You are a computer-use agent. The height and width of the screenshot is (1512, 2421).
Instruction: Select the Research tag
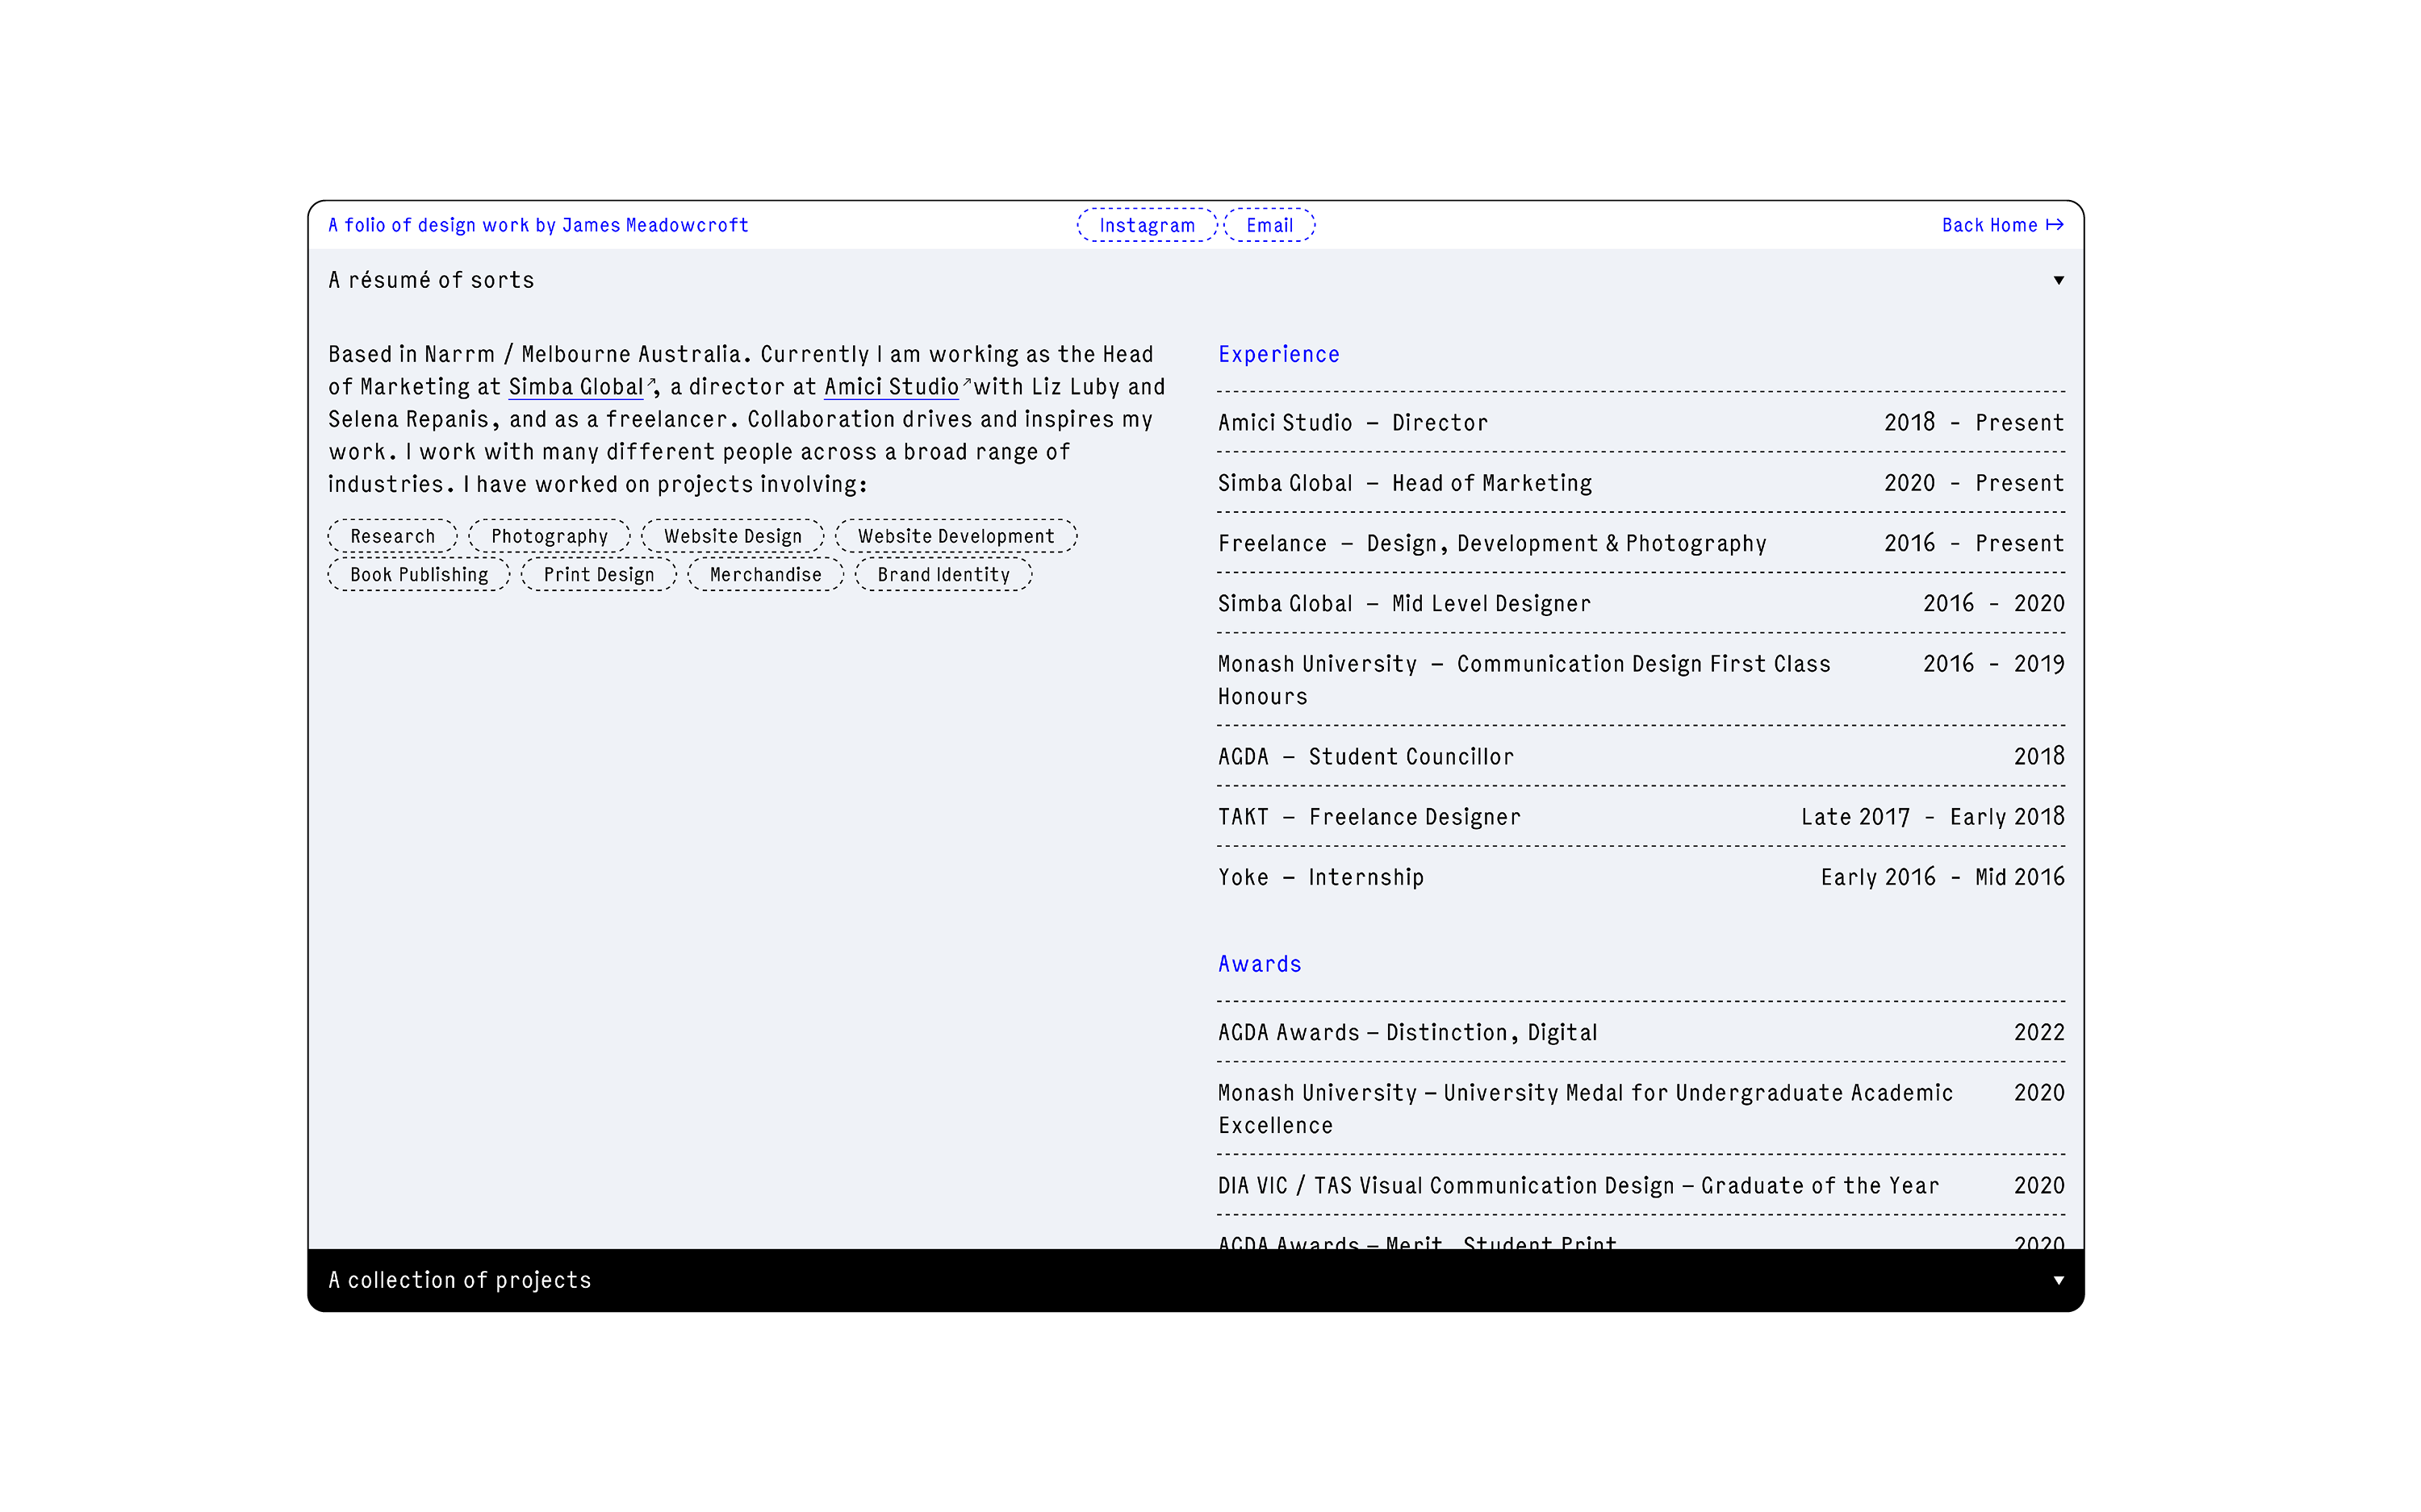click(x=392, y=536)
